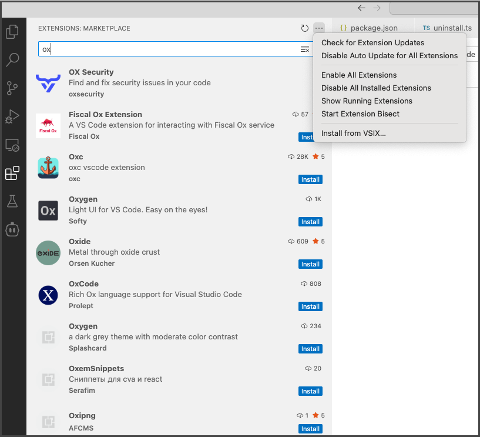Install the Oxc extension
This screenshot has width=480, height=437.
pos(310,179)
